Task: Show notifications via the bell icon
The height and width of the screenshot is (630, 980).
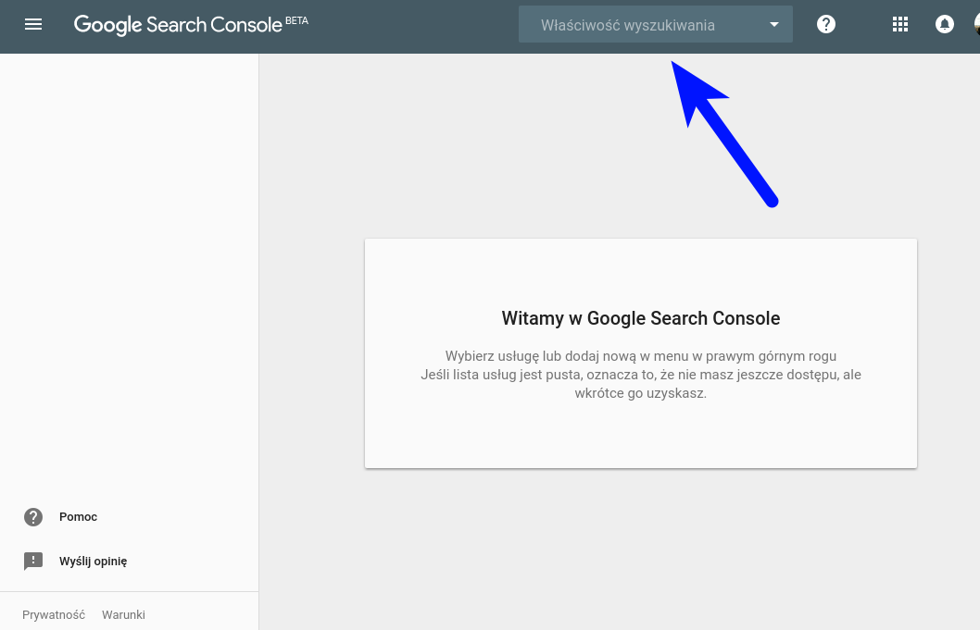Action: tap(944, 25)
